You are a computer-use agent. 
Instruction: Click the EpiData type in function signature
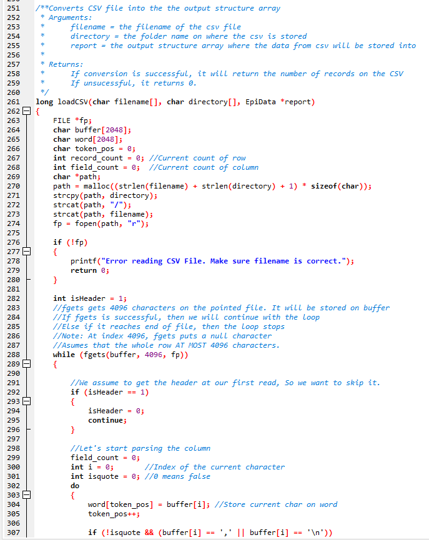pyautogui.click(x=260, y=102)
